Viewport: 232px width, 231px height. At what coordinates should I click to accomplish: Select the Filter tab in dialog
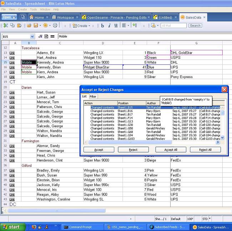click(93, 96)
